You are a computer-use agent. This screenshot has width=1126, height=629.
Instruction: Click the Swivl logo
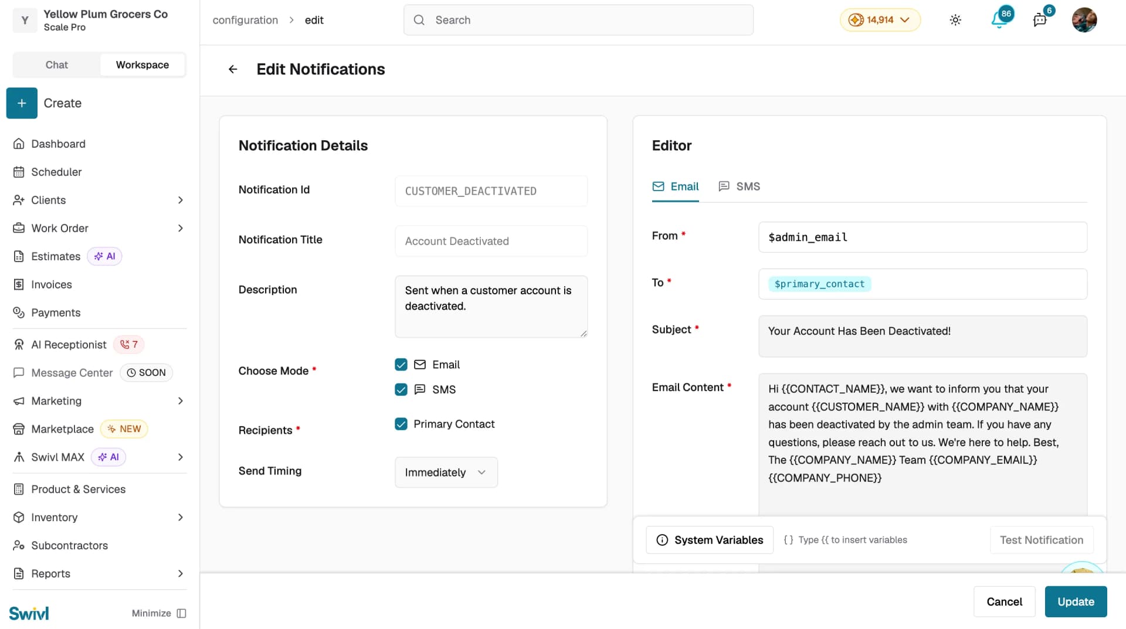[29, 613]
